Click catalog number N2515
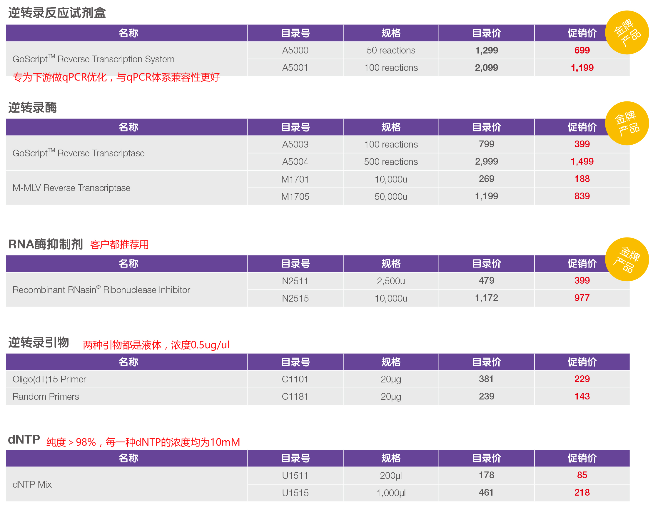 click(x=295, y=298)
